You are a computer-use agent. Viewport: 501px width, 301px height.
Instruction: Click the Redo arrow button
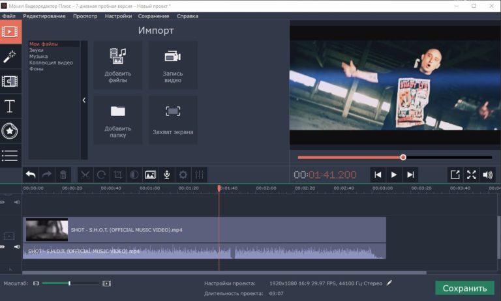pyautogui.click(x=47, y=175)
